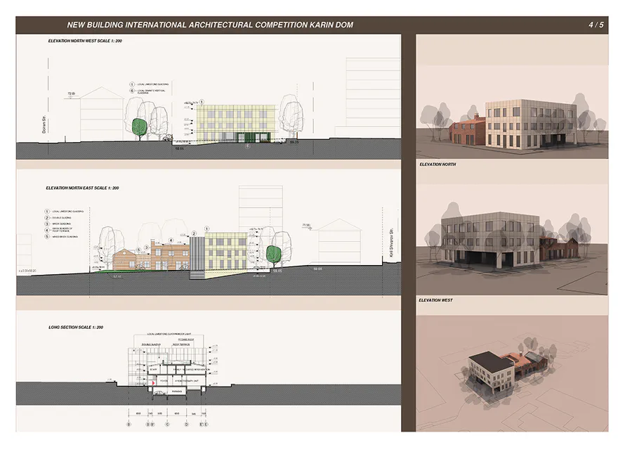The image size is (632, 452).
Task: Click legend item "5 MIXED BRICK CLADDING"
Action: coord(61,236)
